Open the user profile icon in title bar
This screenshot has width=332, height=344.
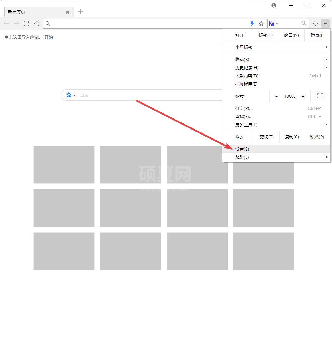coord(273,5)
